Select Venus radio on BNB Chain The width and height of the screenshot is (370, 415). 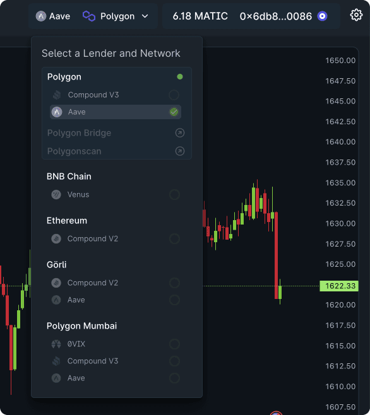click(174, 194)
